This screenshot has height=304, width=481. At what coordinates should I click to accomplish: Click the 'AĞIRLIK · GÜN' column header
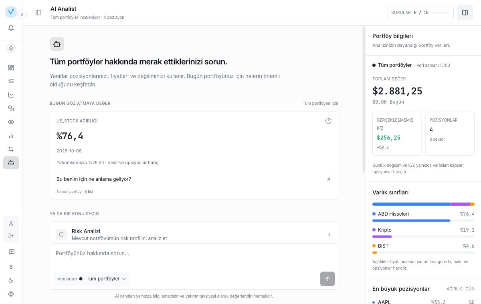[x=461, y=289]
